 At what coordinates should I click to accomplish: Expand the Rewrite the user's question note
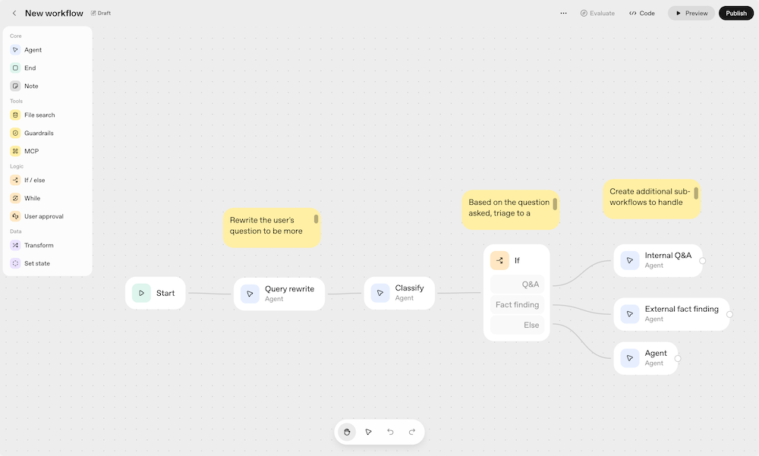pos(317,219)
